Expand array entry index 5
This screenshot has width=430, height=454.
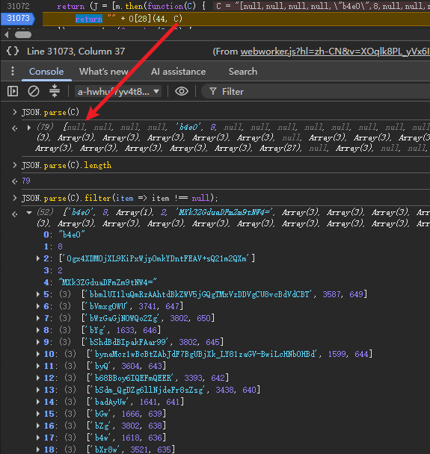click(38, 294)
